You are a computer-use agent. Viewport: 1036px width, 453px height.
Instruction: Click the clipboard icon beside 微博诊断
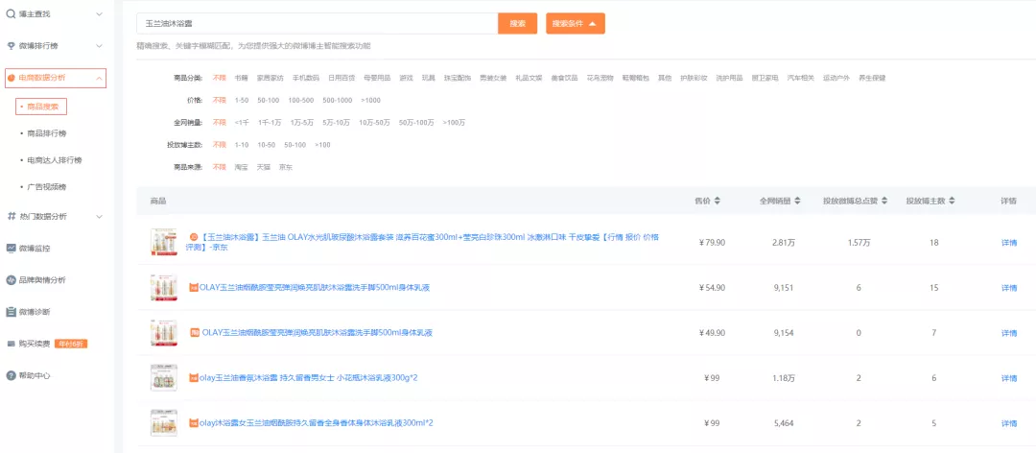tap(11, 312)
